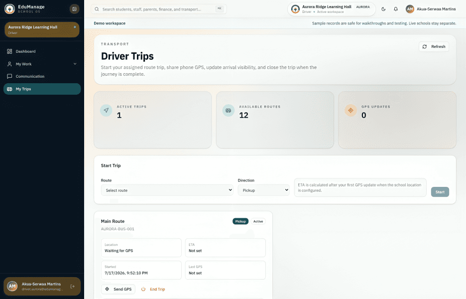
Task: Click the log out icon in sidebar footer
Action: coord(72,287)
